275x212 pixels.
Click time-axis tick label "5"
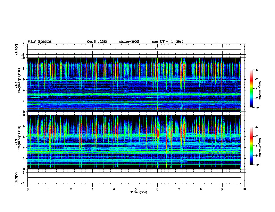click(x=136, y=189)
